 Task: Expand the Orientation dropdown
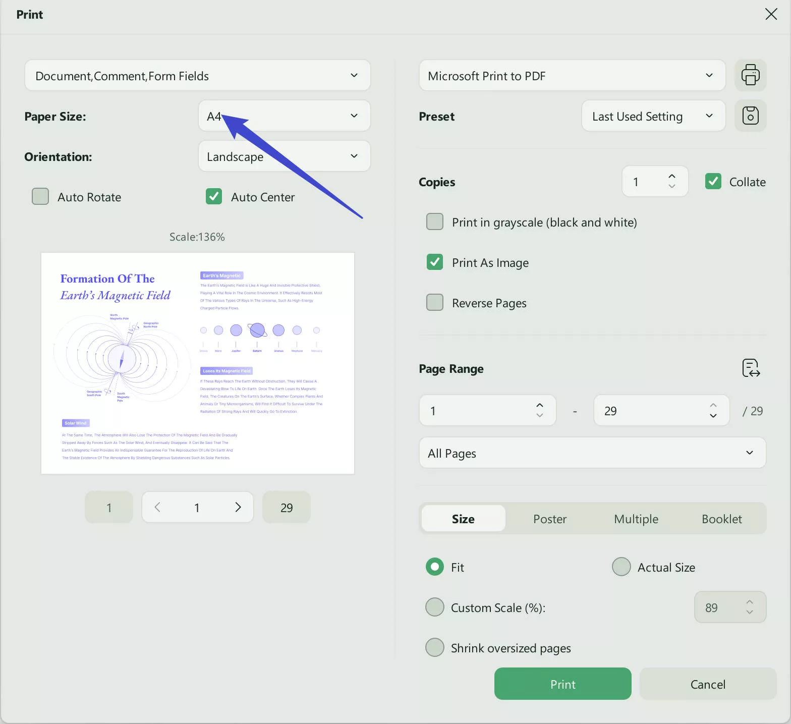click(285, 156)
